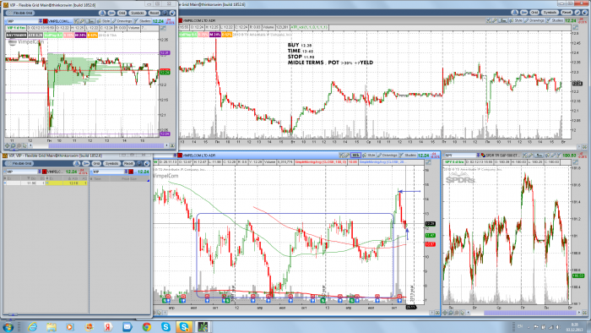Screen dimensions: 591x333
Task: Click Grid button in lower-left window header
Action: click(96, 163)
